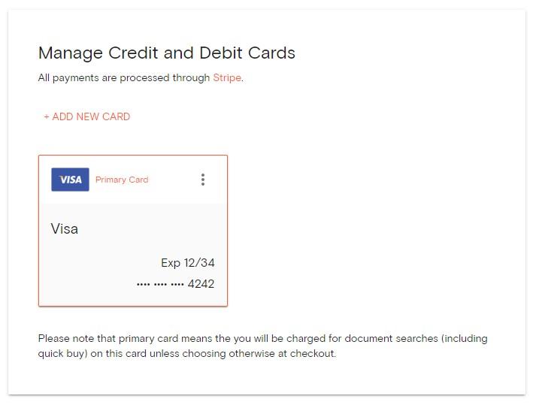This screenshot has width=536, height=405.
Task: Click the 'quick buy' line of the note
Action: pyautogui.click(x=187, y=353)
